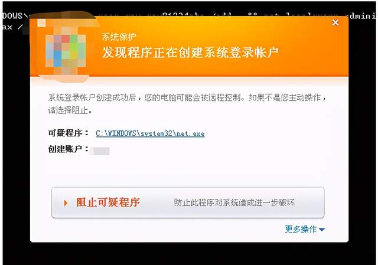Click the orange arrow beside 阻止可疑程序

[x=66, y=203]
